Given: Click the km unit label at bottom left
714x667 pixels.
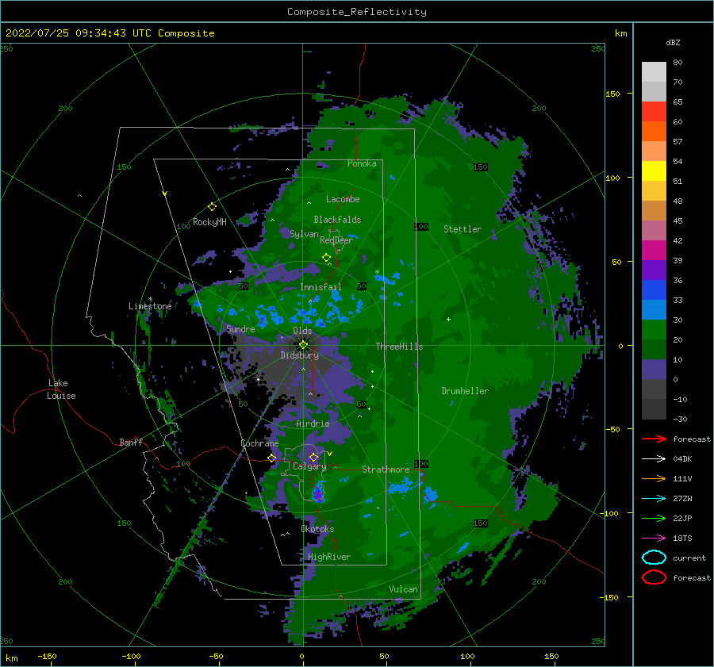Looking at the screenshot, I should 11,658.
